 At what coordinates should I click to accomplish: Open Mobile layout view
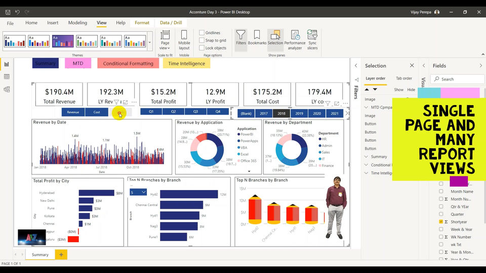coord(184,40)
